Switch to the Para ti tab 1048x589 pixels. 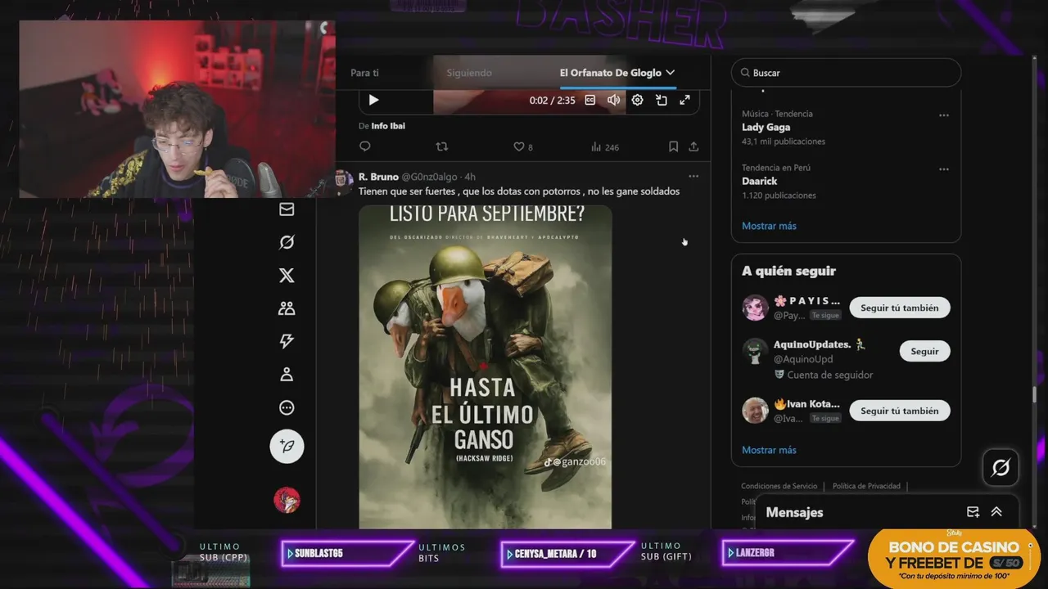click(x=364, y=73)
